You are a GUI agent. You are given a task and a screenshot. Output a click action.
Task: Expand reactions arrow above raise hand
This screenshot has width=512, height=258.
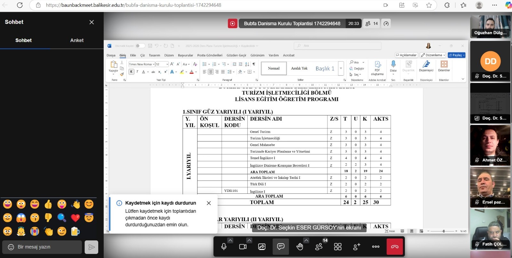point(306,240)
